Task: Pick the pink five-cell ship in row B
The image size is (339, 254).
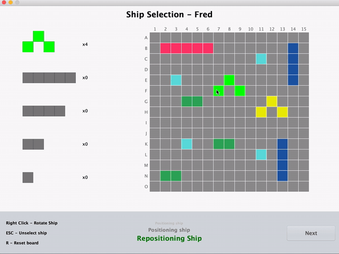Action: click(x=186, y=48)
